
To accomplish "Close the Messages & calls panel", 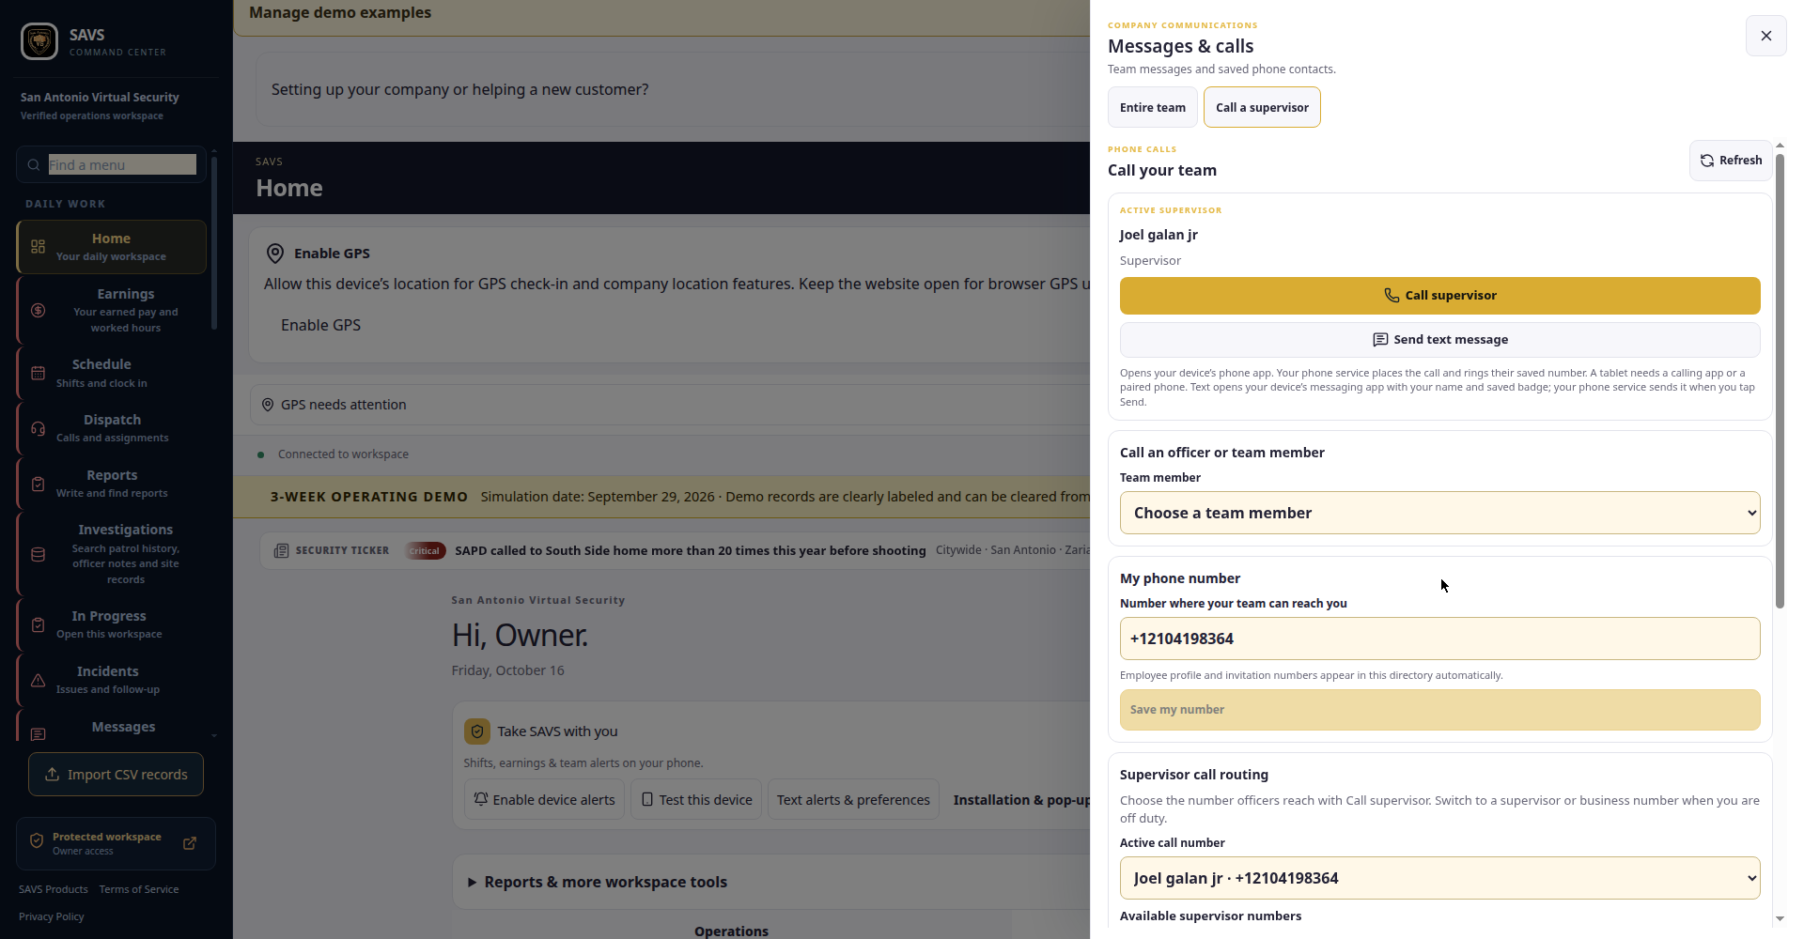I will tap(1766, 36).
